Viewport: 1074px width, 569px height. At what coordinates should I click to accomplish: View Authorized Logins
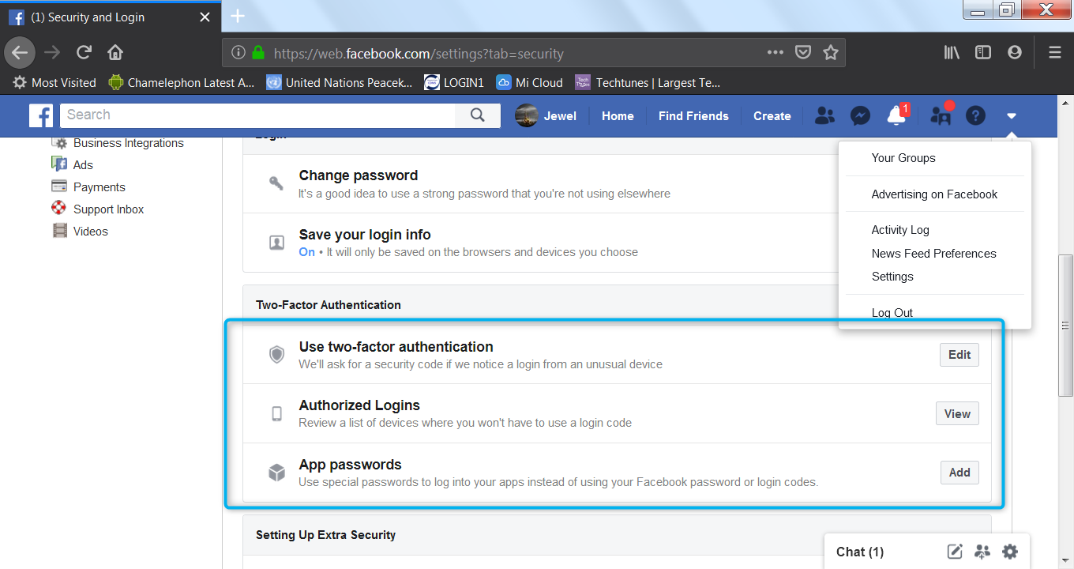(x=957, y=413)
